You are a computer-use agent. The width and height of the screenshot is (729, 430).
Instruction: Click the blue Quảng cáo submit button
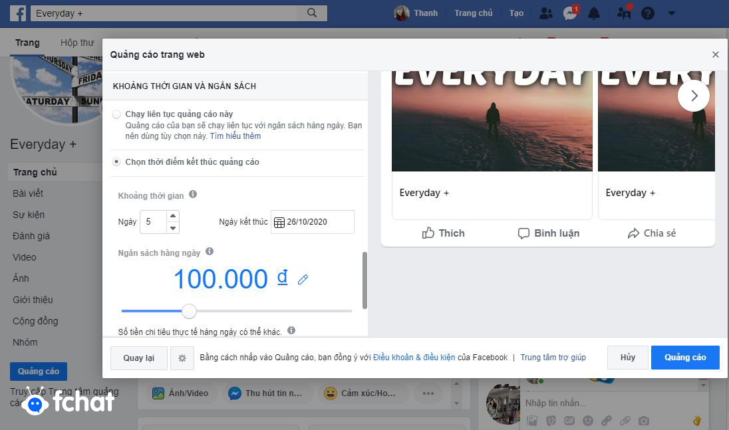tap(685, 358)
